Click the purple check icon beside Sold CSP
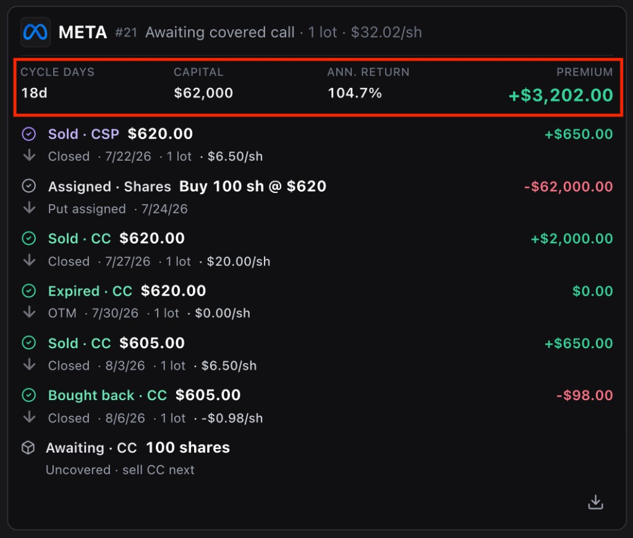Image resolution: width=633 pixels, height=538 pixels. 28,134
